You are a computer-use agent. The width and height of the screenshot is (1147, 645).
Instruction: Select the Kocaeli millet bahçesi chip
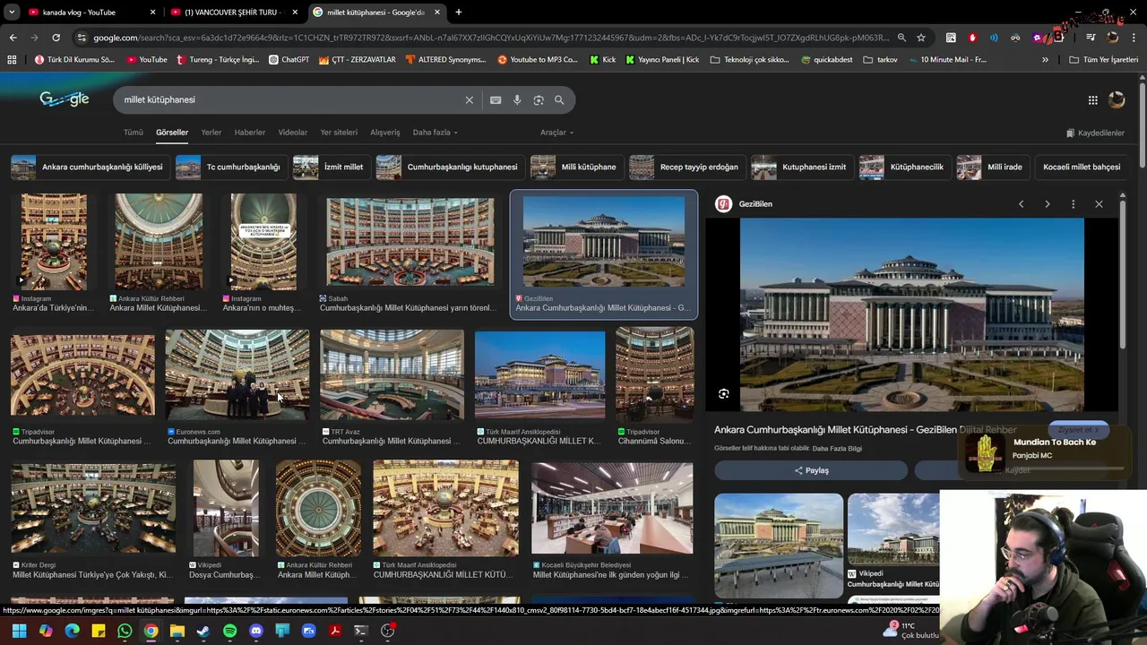[x=1082, y=168]
